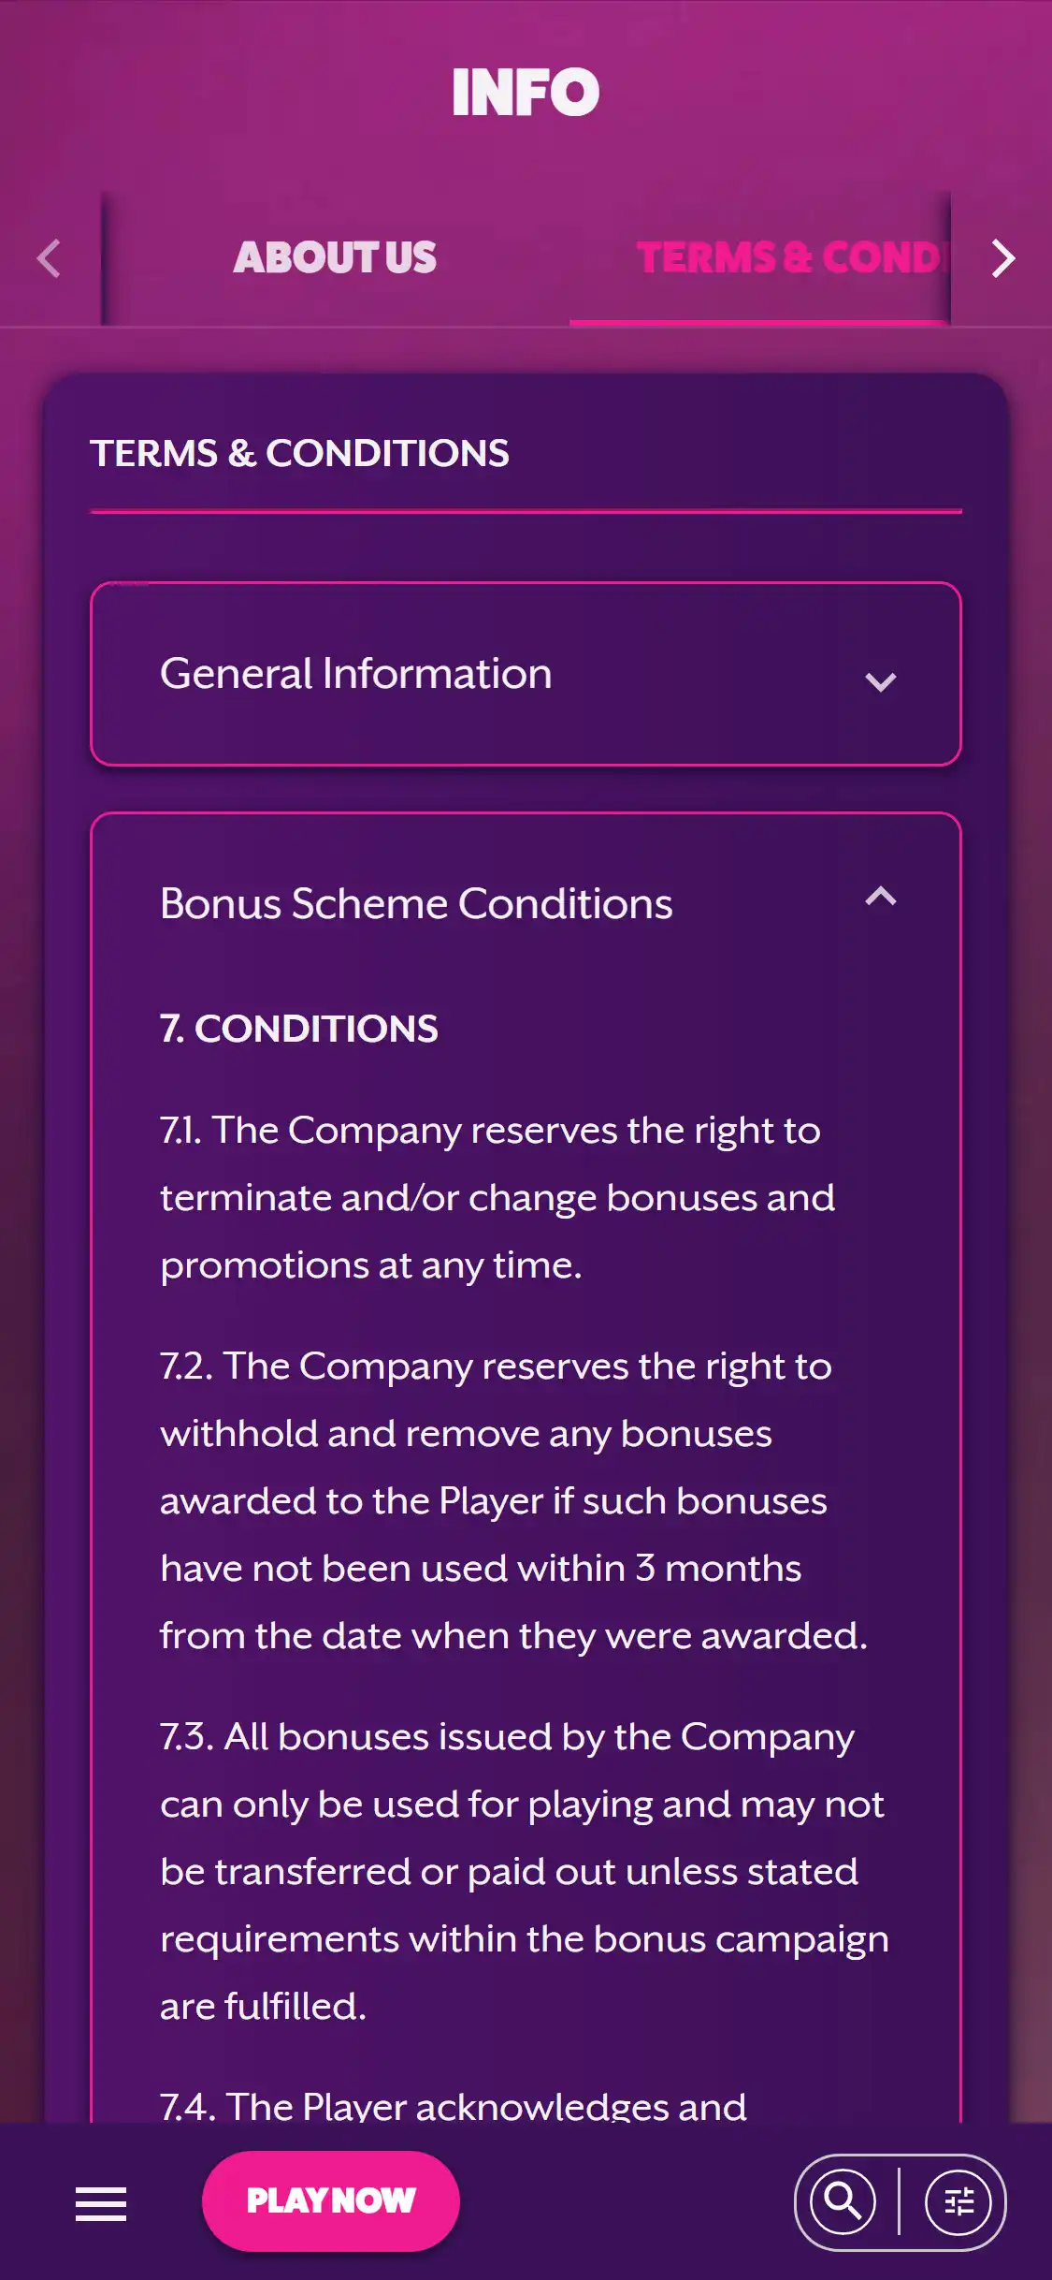
Task: Click the 7. CONDITIONS subheading
Action: pyautogui.click(x=299, y=1029)
